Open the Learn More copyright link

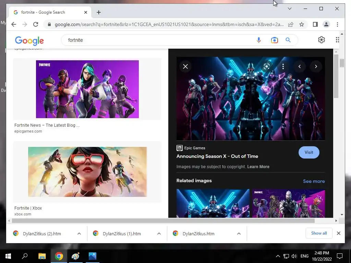(x=258, y=167)
